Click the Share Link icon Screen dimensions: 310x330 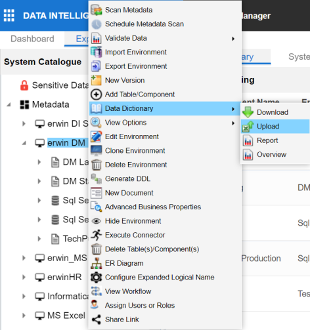point(97,320)
